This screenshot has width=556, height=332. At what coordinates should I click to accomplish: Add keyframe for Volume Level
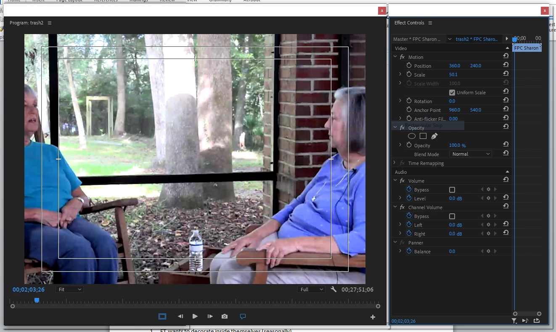[x=488, y=198]
